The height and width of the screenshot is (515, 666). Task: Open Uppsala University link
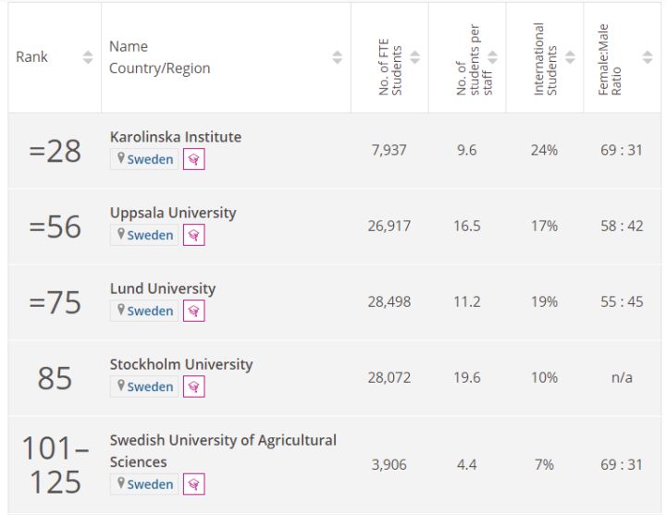(x=173, y=213)
